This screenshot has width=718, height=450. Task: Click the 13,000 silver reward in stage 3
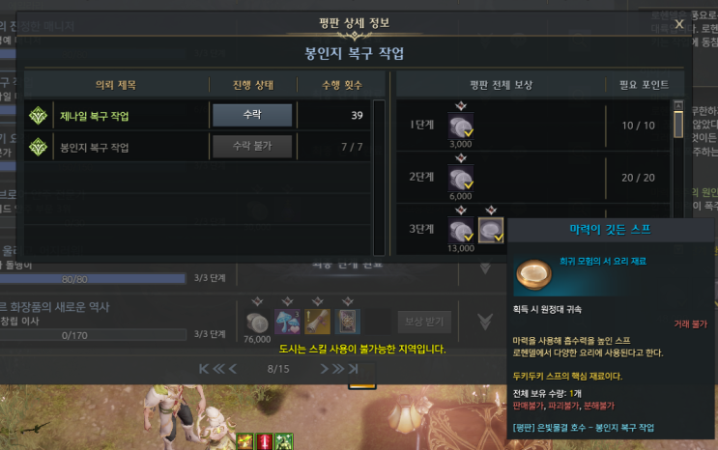461,230
